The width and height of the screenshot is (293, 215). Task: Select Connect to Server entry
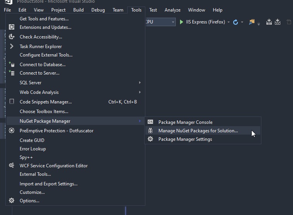coord(76,73)
